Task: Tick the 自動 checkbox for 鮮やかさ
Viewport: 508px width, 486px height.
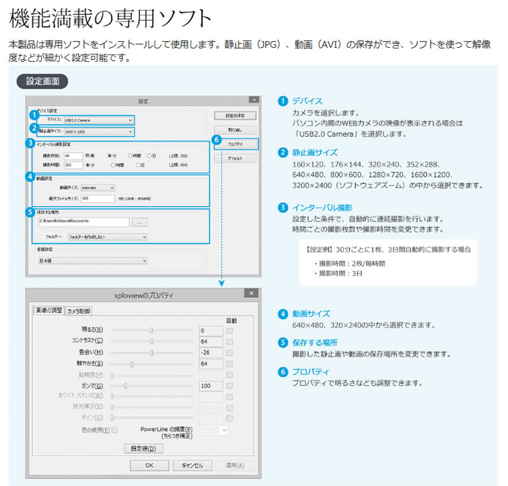Action: [x=229, y=364]
